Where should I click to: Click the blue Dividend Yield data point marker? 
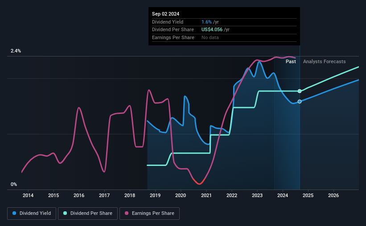[x=300, y=101]
